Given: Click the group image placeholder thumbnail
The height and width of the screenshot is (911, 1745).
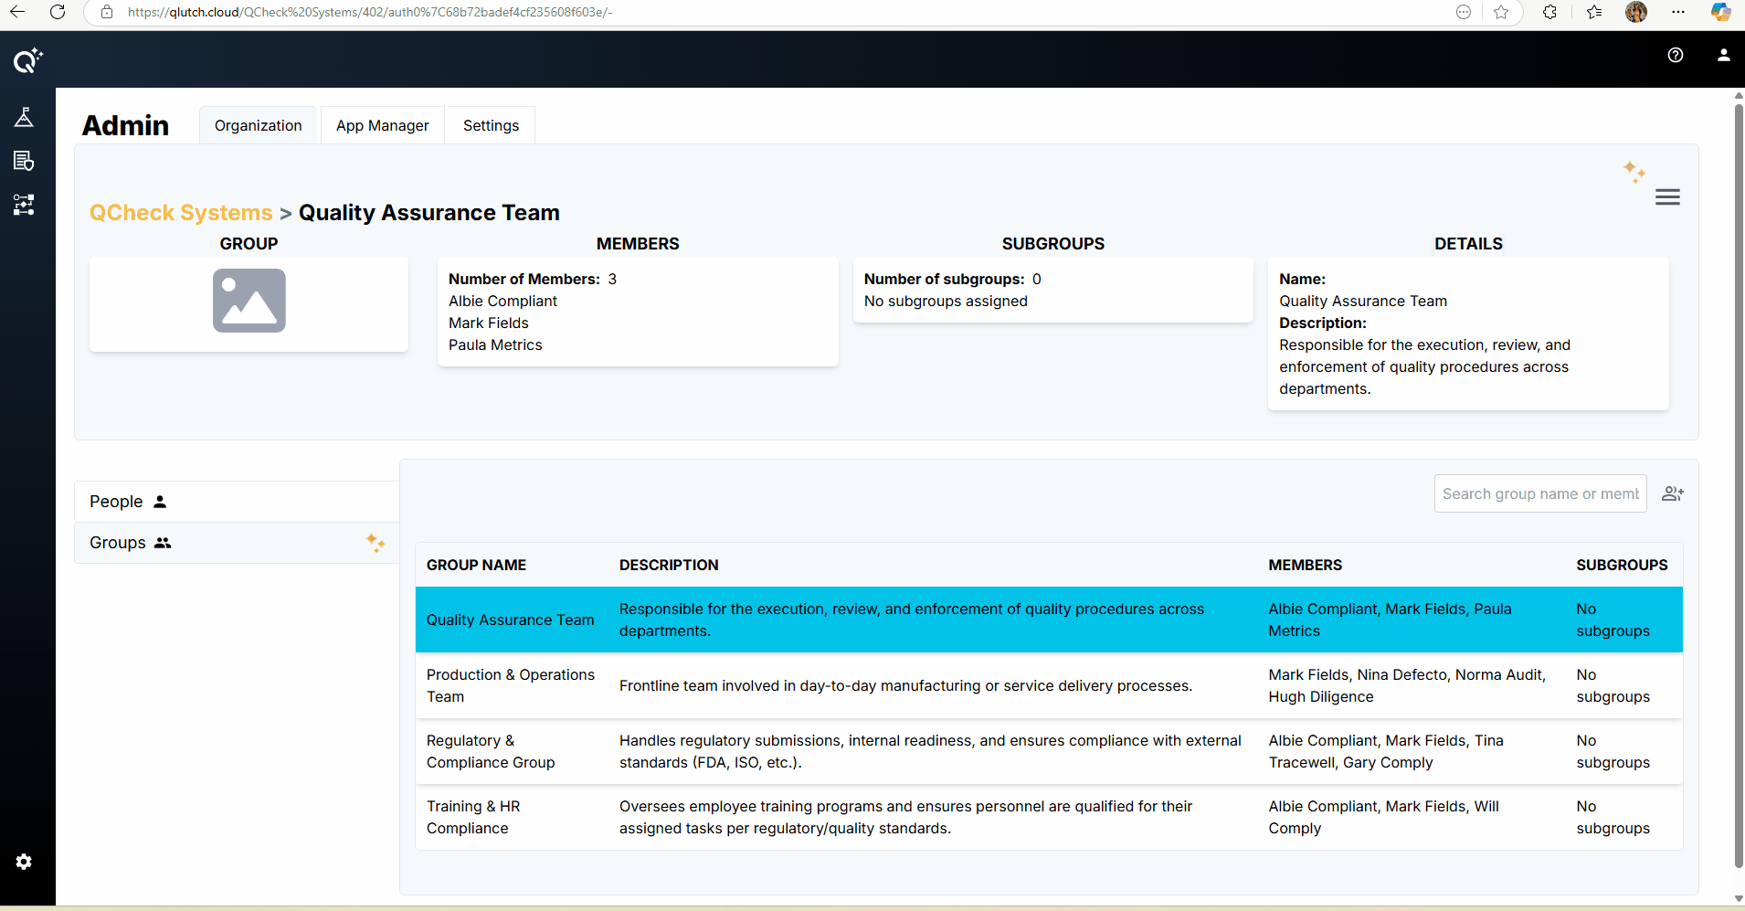Looking at the screenshot, I should click(249, 301).
